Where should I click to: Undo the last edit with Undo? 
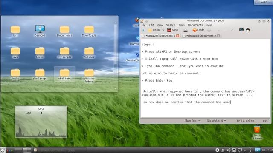pos(198,30)
